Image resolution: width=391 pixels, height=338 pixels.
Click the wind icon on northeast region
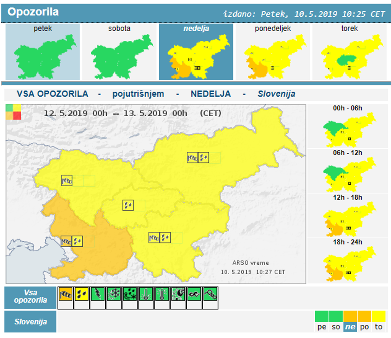click(x=193, y=158)
